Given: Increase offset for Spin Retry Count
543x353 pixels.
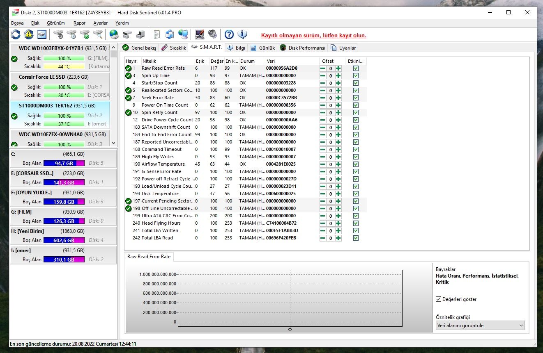Looking at the screenshot, I should (338, 113).
